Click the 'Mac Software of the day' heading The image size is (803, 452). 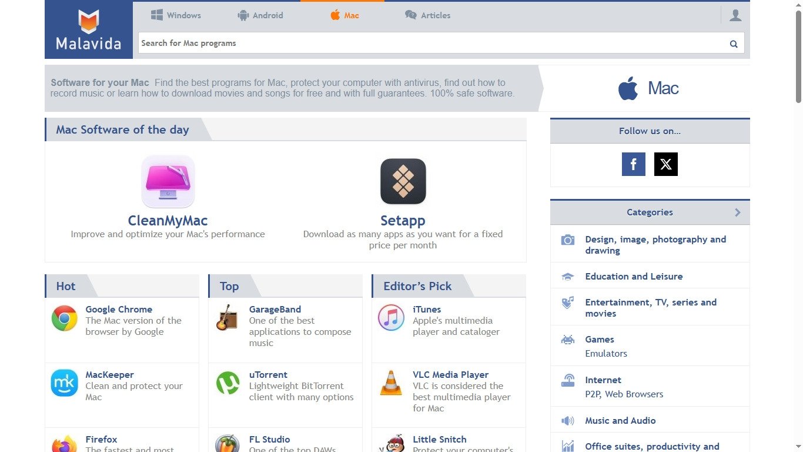(122, 130)
